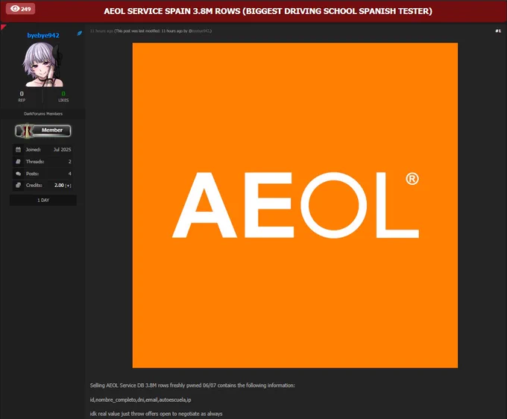Click the Member rank badge

[x=42, y=130]
